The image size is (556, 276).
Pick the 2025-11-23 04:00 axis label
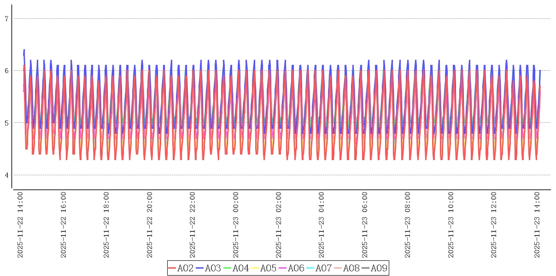pyautogui.click(x=322, y=225)
